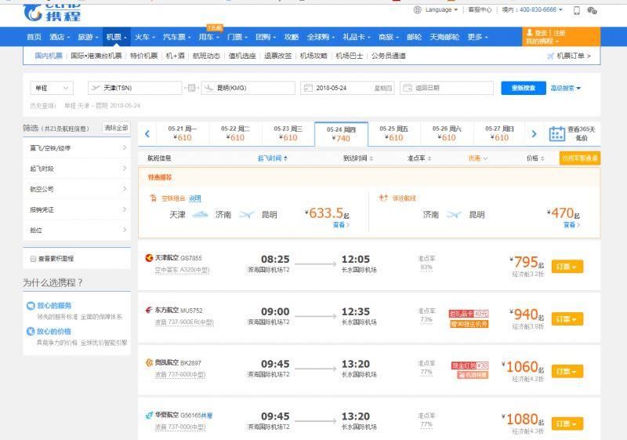627x440 pixels.
Task: Open 订票 dropdown for ¥1080 flight
Action: 567,424
